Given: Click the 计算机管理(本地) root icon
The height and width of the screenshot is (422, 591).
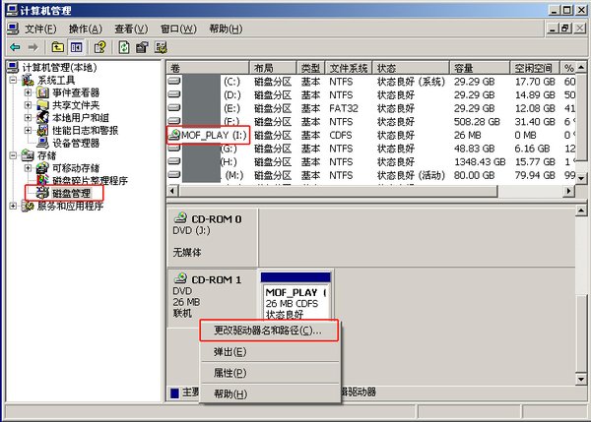Looking at the screenshot, I should pyautogui.click(x=13, y=68).
